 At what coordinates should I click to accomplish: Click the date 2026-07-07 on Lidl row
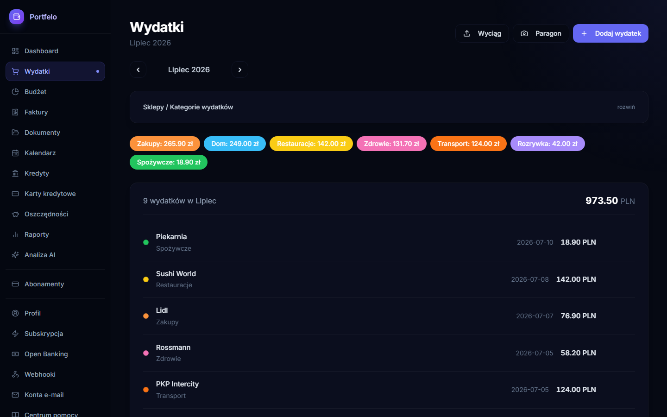point(535,316)
